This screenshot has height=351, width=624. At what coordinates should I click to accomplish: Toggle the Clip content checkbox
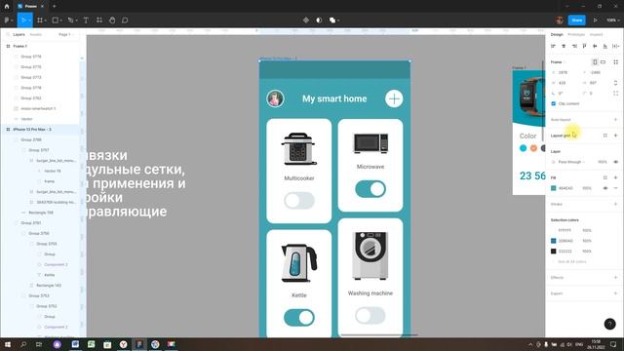pos(553,103)
